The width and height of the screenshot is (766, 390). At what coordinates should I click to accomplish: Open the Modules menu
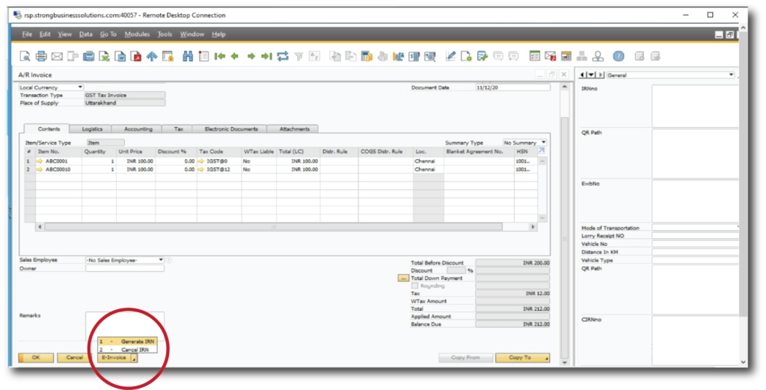pos(137,34)
